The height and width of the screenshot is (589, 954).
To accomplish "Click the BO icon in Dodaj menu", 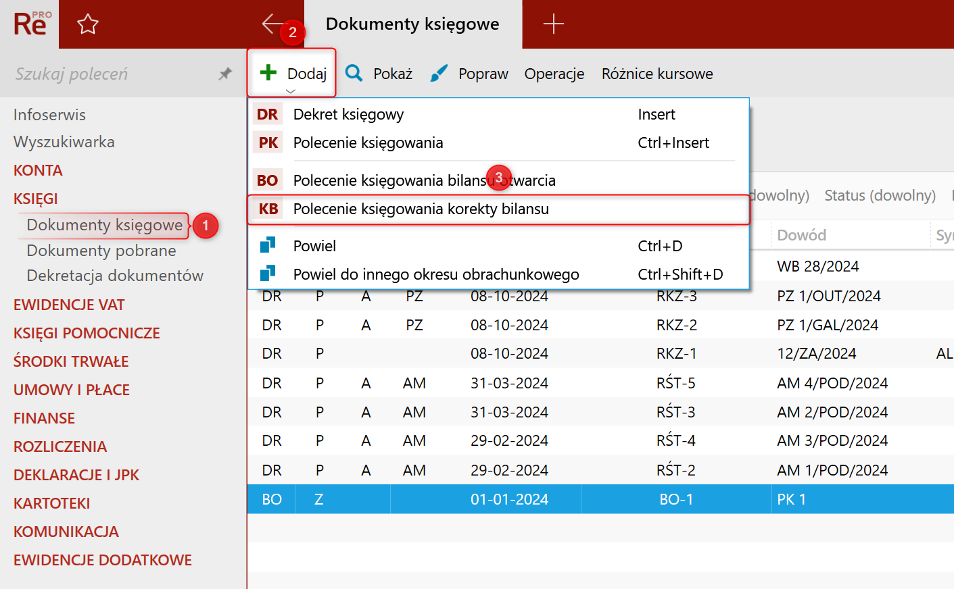I will 268,180.
